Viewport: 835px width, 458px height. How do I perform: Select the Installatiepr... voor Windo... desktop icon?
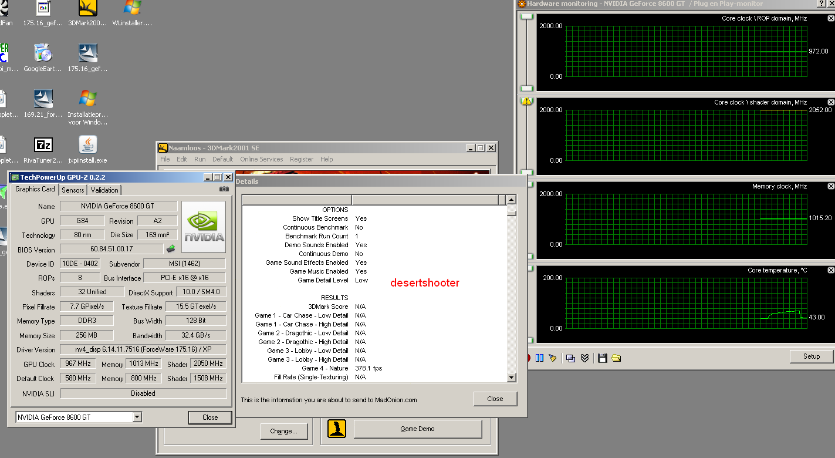(87, 107)
